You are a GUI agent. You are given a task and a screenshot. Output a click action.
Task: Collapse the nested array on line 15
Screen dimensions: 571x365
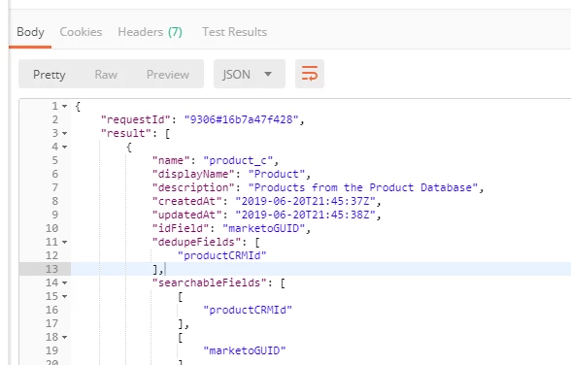coord(64,297)
